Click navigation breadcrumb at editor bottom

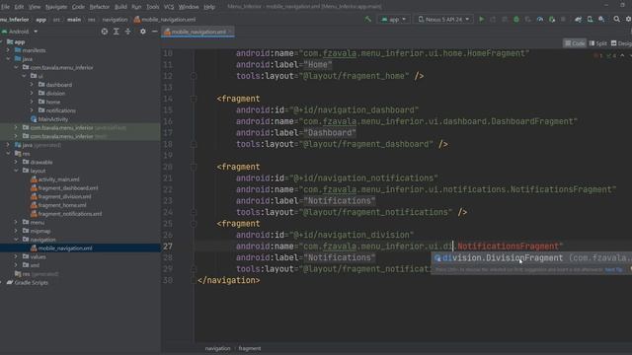(217, 348)
